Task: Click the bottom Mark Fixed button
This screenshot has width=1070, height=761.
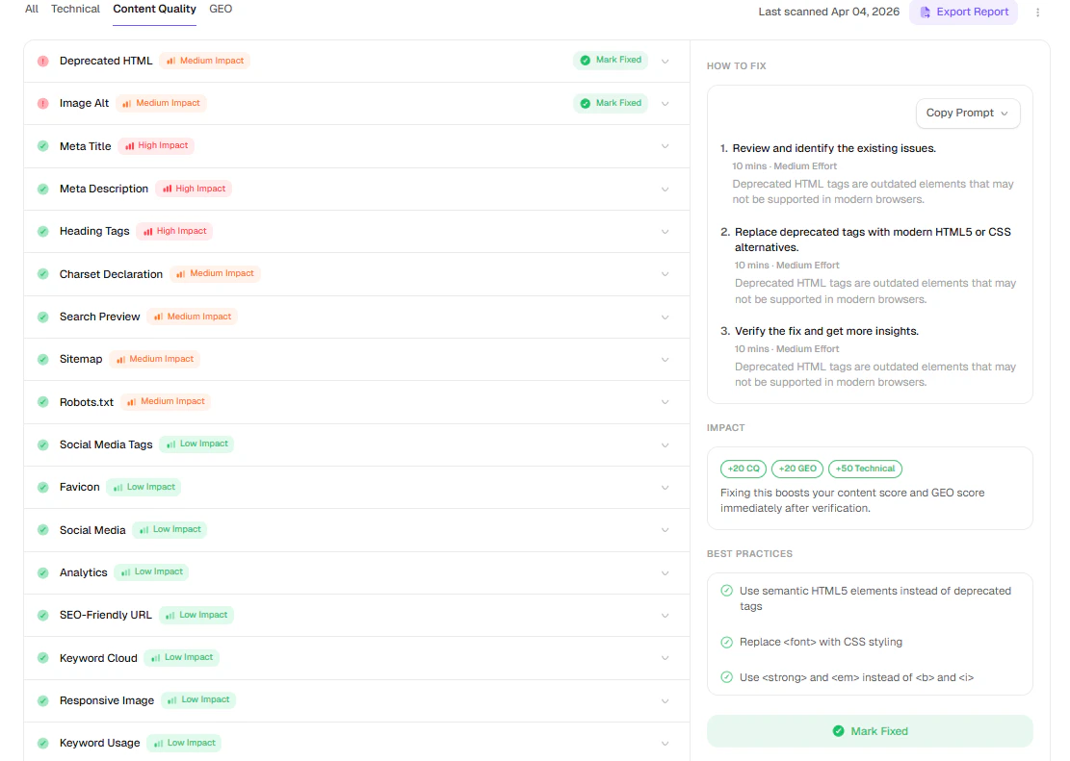Action: click(x=870, y=730)
